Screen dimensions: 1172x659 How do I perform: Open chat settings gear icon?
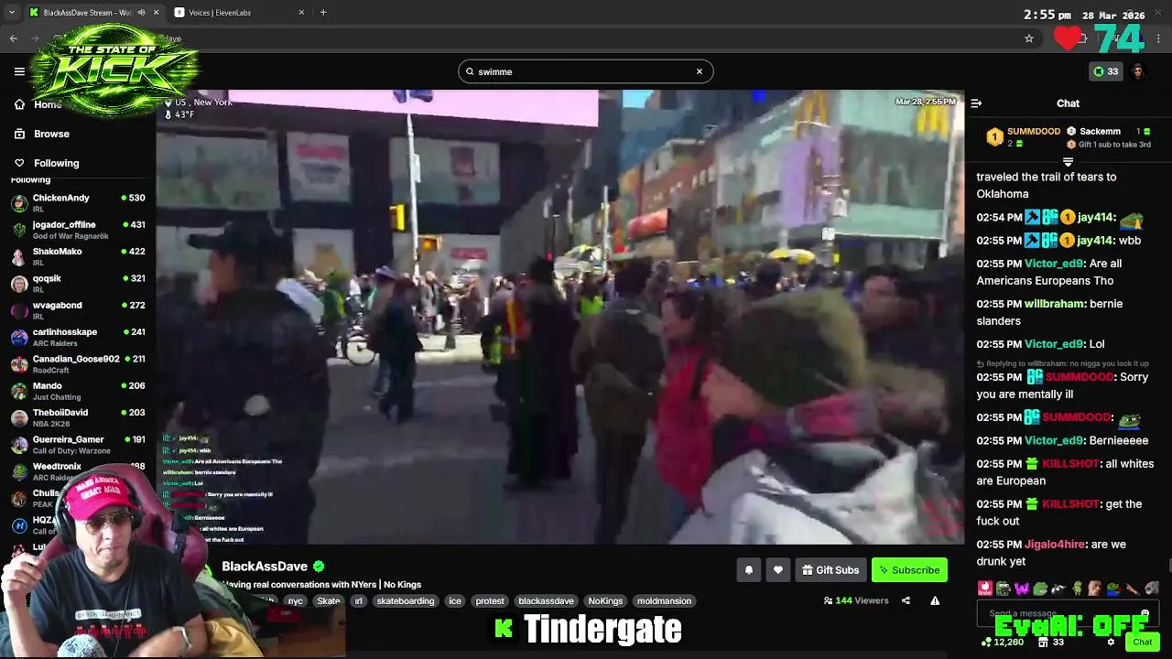click(1111, 643)
